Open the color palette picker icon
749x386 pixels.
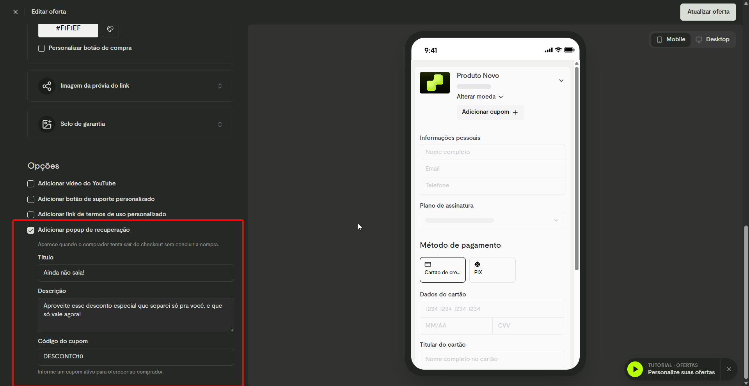click(110, 29)
